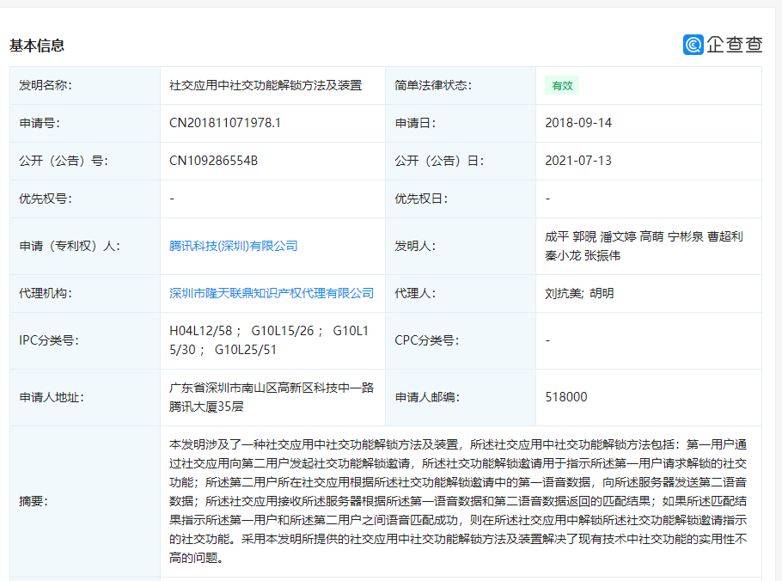Click the 发明名称 row label
Viewport: 782px width, 581px height.
pos(46,85)
